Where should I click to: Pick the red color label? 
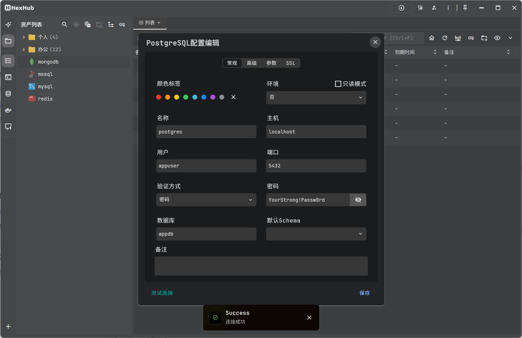pyautogui.click(x=159, y=97)
